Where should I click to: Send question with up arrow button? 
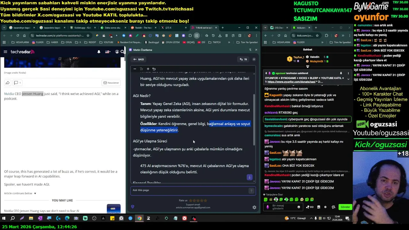tap(251, 191)
